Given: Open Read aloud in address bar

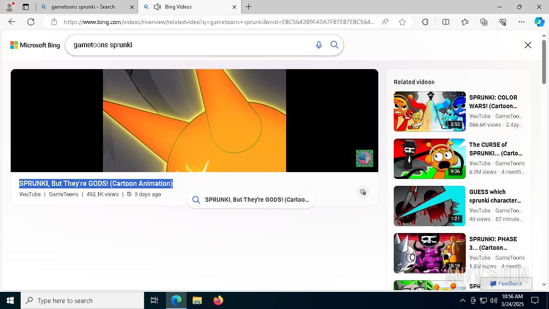Looking at the screenshot, I should click(x=385, y=22).
